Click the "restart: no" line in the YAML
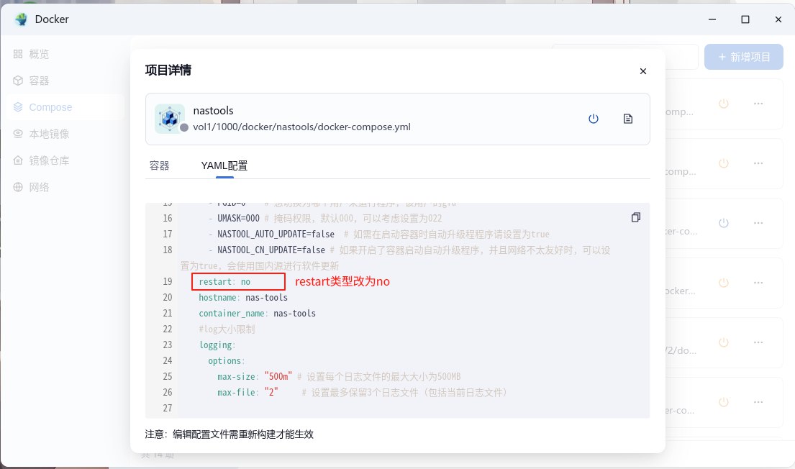 224,281
